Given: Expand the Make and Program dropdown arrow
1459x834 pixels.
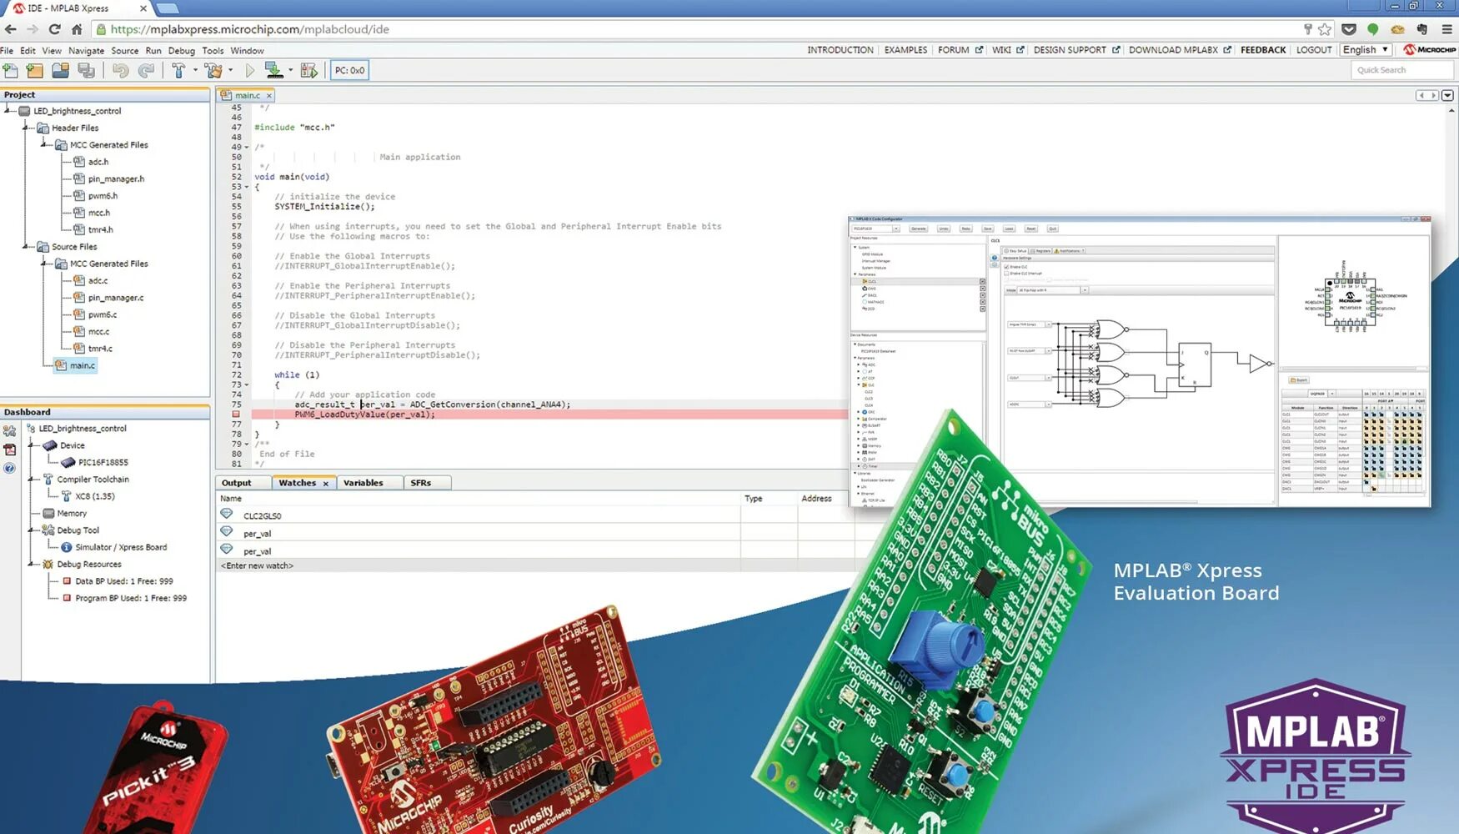Looking at the screenshot, I should point(290,71).
